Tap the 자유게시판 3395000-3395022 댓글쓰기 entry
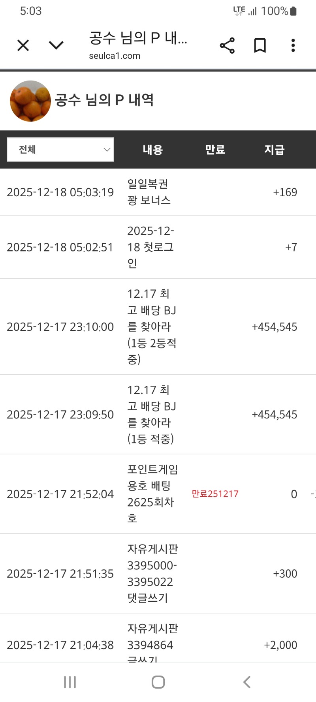The width and height of the screenshot is (316, 702). click(152, 573)
